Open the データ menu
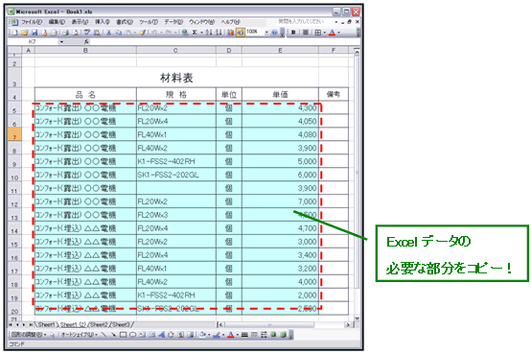Image resolution: width=531 pixels, height=354 pixels. pos(173,22)
